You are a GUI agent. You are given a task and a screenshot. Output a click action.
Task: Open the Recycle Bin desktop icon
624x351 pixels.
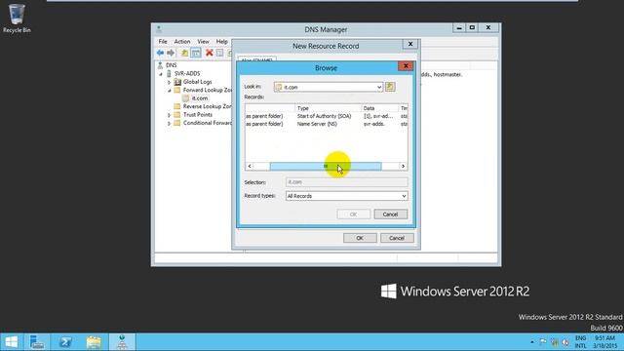[x=17, y=19]
